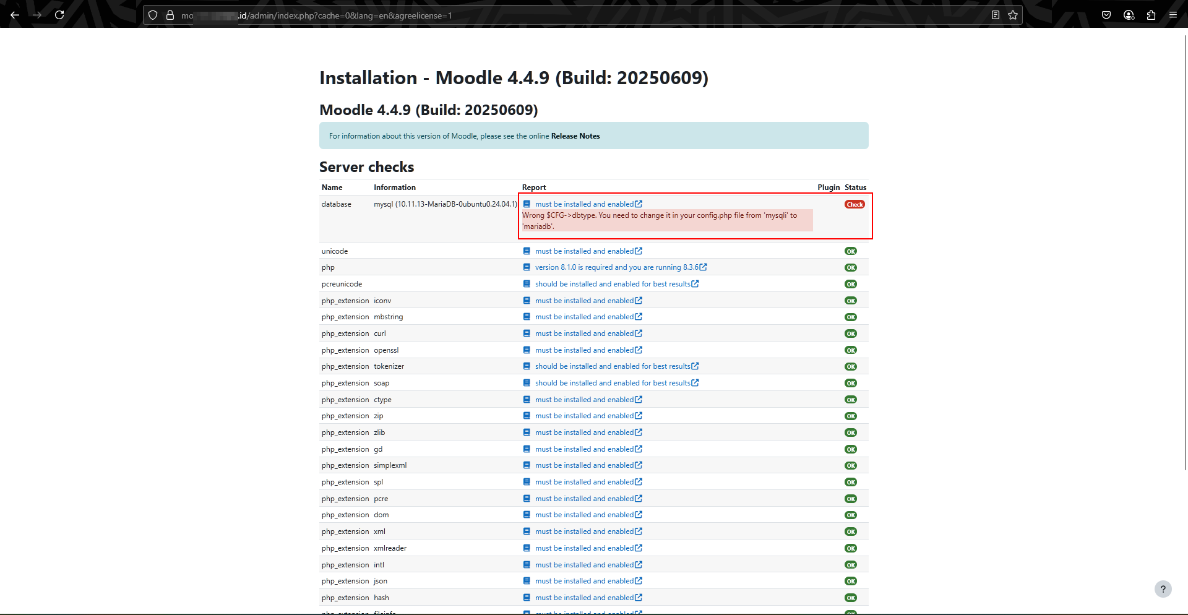This screenshot has height=615, width=1188.
Task: Click the padlock site security icon
Action: tap(170, 15)
